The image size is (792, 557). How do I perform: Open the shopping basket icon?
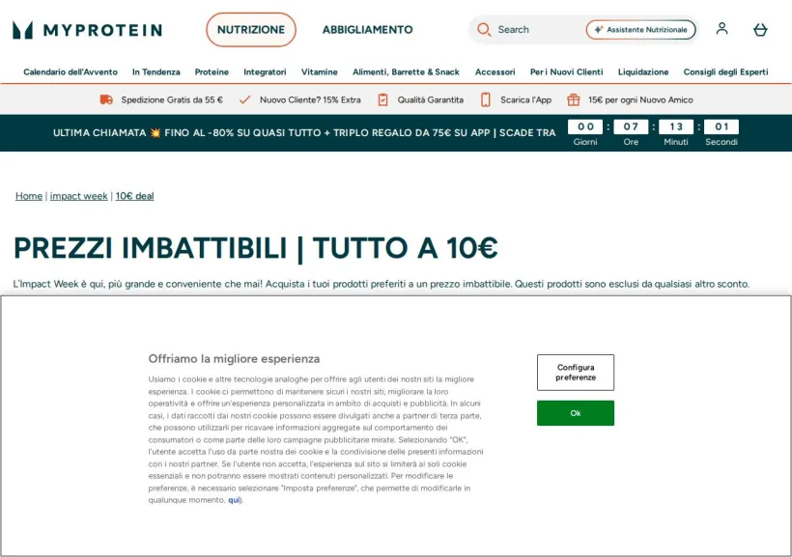click(x=760, y=30)
